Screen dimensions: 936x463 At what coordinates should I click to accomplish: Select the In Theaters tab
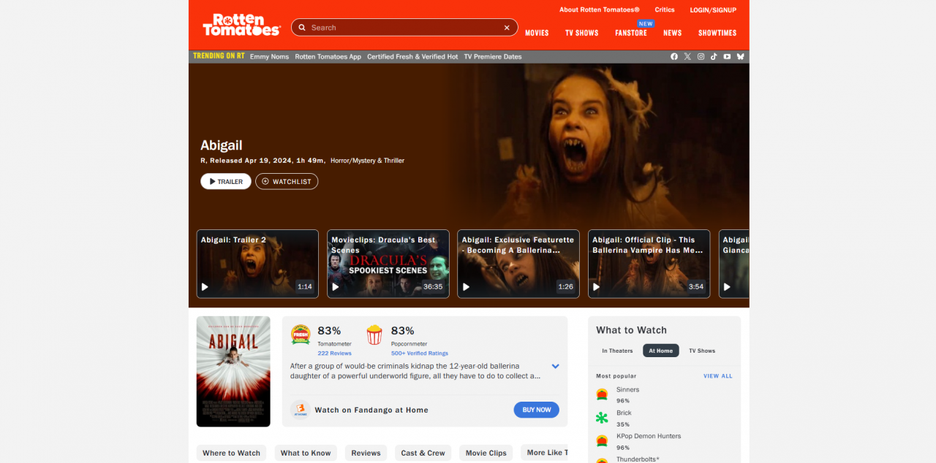617,351
